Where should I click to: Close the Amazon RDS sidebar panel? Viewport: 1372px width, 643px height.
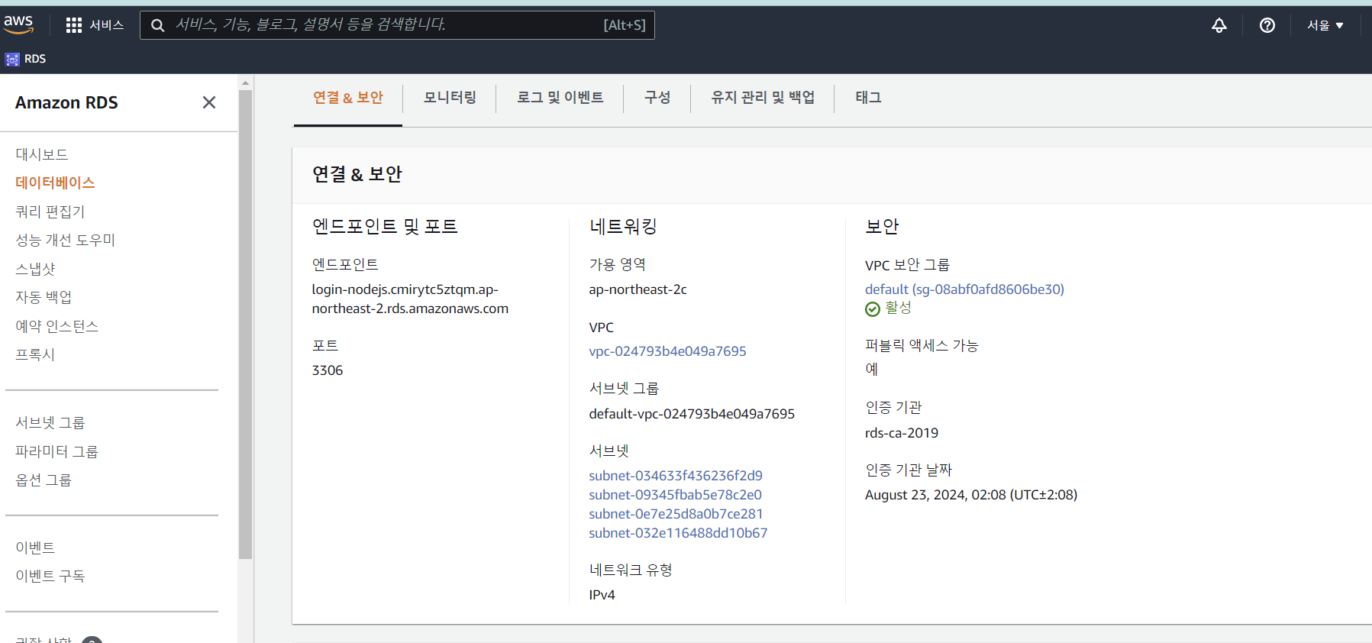pos(209,102)
